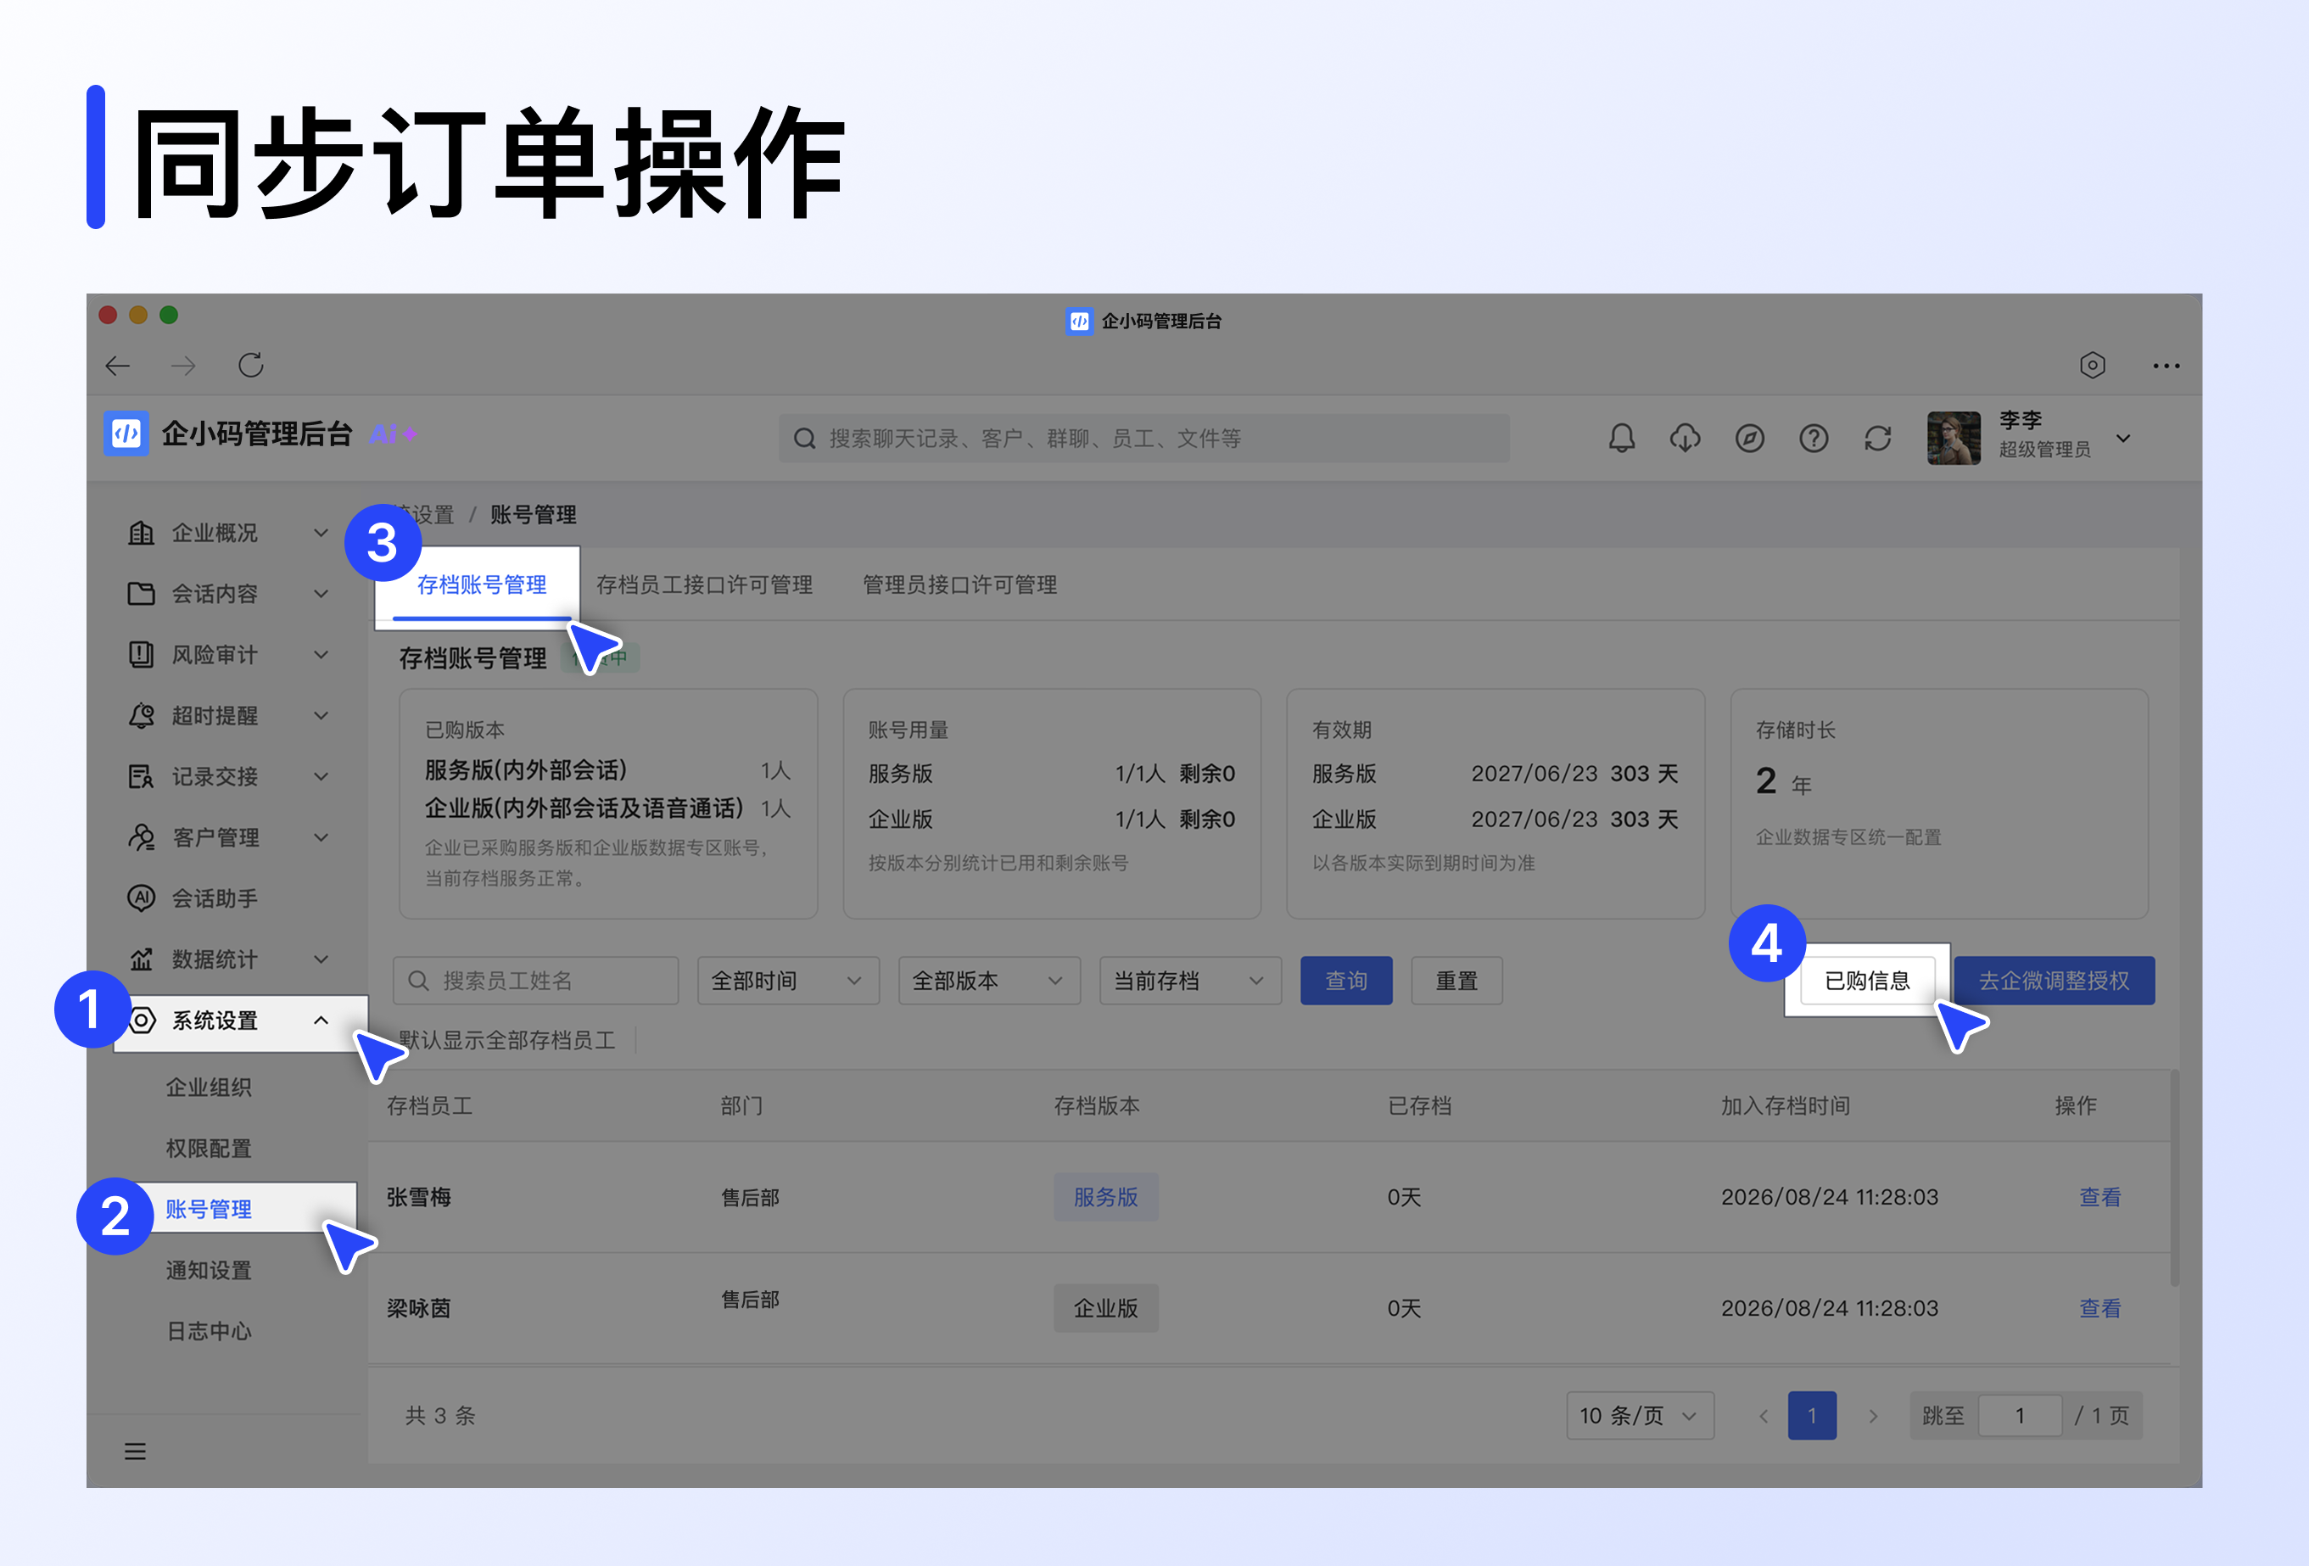Click the 已购信息 button
2309x1566 pixels.
(1867, 981)
